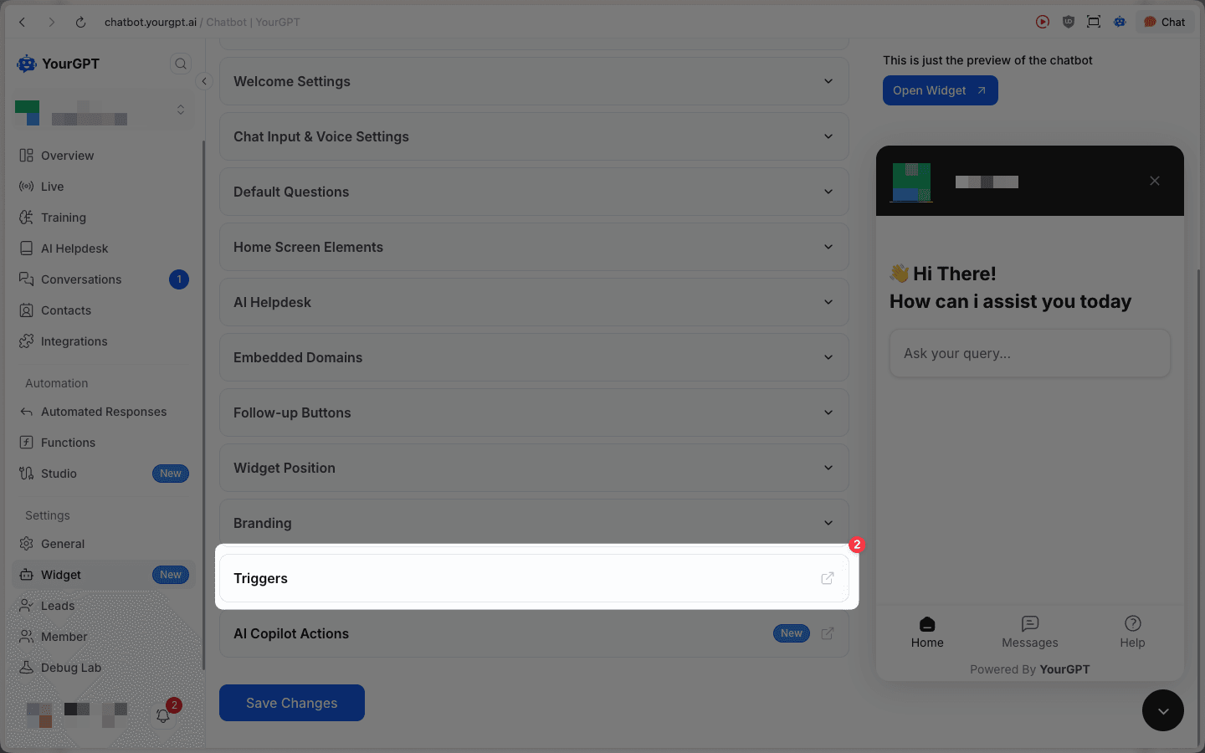Viewport: 1205px width, 753px height.
Task: Open the Triggers external link
Action: click(828, 578)
